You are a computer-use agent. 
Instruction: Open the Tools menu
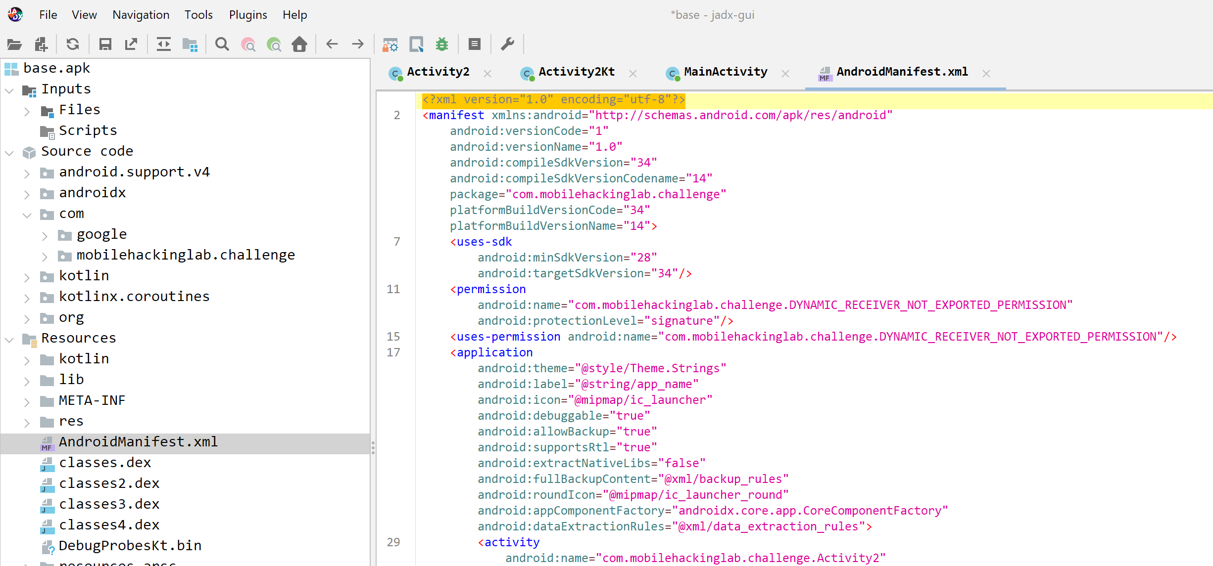coord(198,15)
